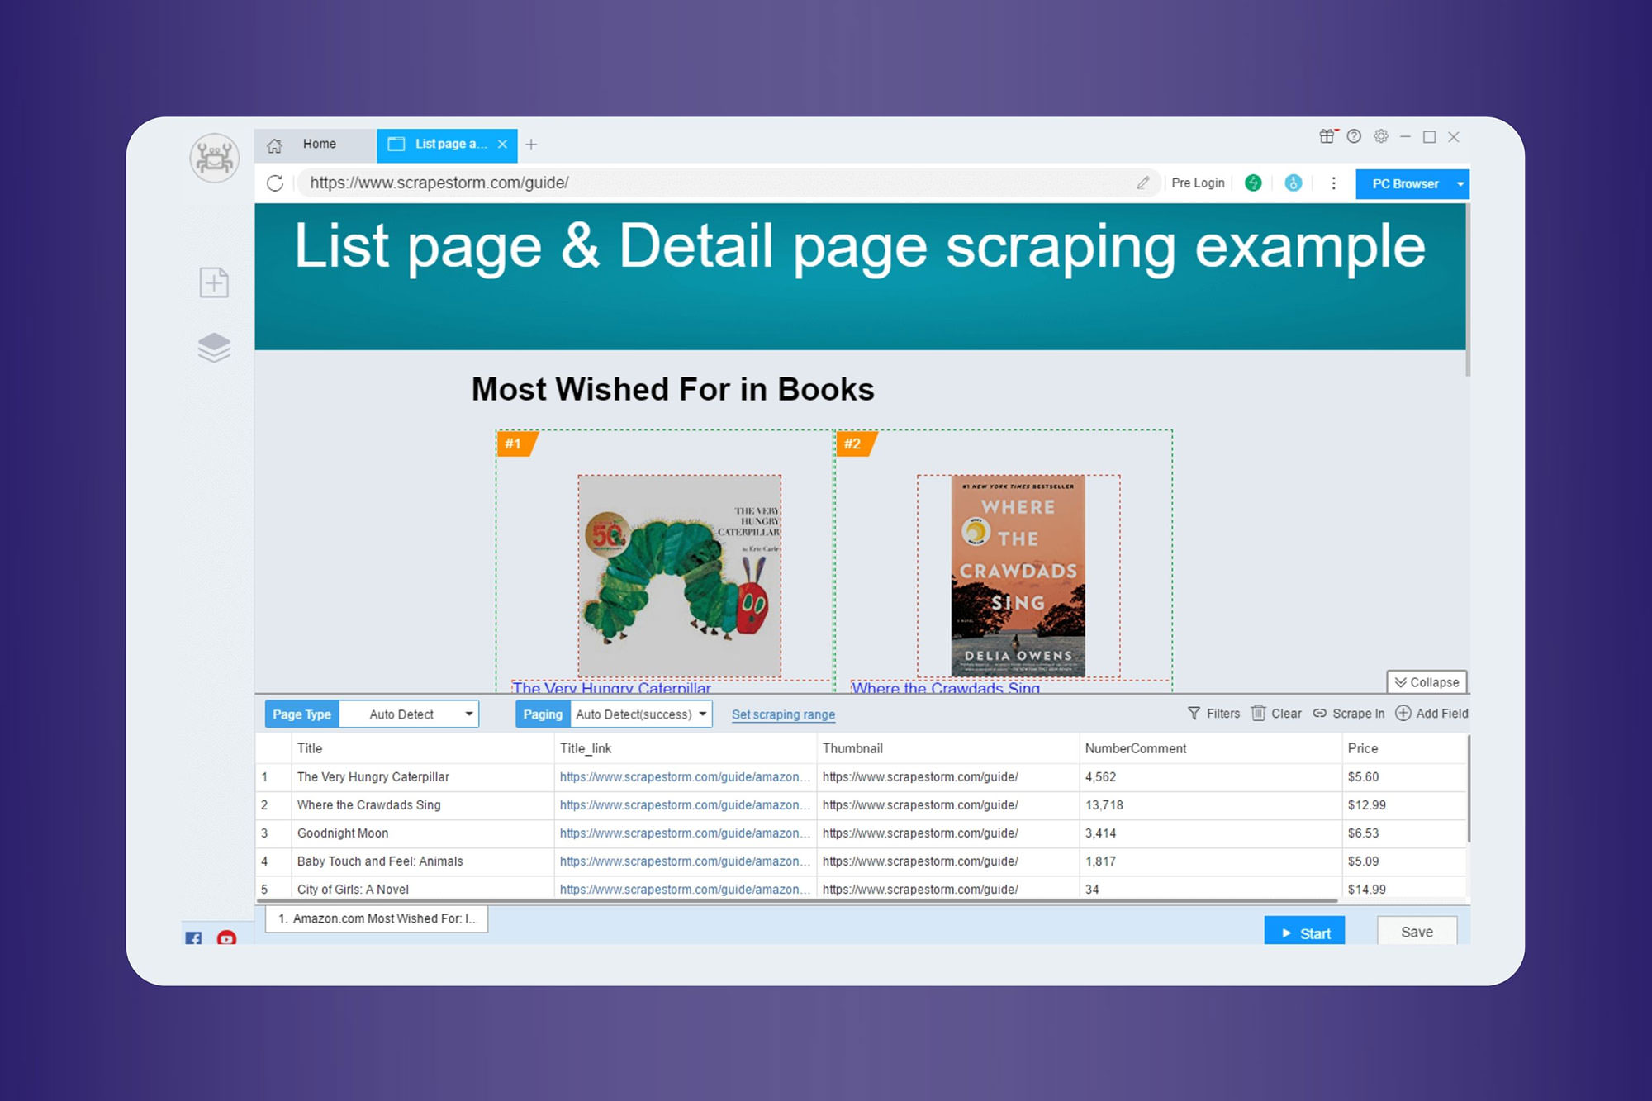Select the Goodnight Moon title cell
The width and height of the screenshot is (1652, 1101).
(x=421, y=833)
